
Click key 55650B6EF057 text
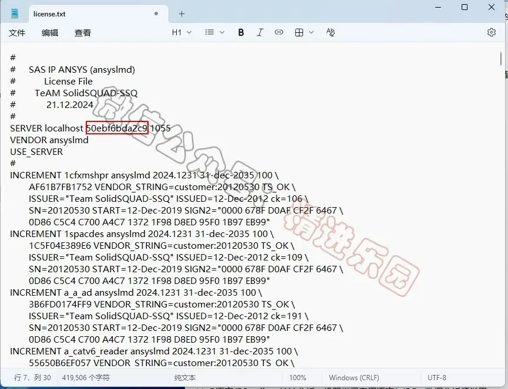[x=60, y=363]
